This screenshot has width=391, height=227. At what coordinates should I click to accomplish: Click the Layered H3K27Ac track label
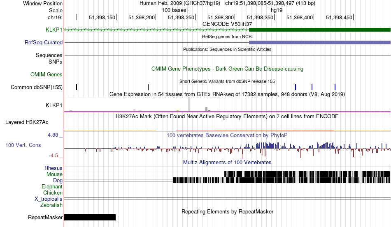pos(27,122)
